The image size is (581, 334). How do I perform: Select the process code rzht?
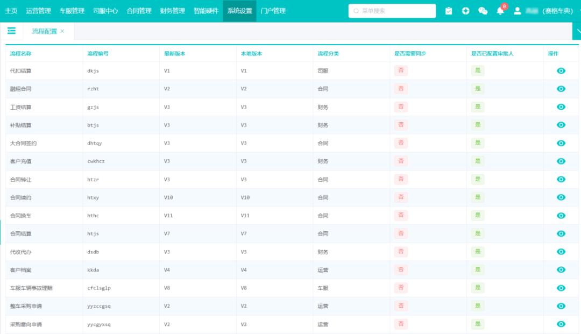tap(93, 89)
